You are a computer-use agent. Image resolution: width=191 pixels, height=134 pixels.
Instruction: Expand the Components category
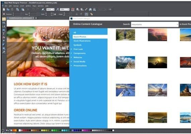[x=71, y=53]
